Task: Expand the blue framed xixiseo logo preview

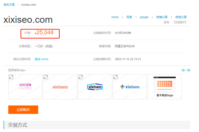Action: tap(80, 77)
